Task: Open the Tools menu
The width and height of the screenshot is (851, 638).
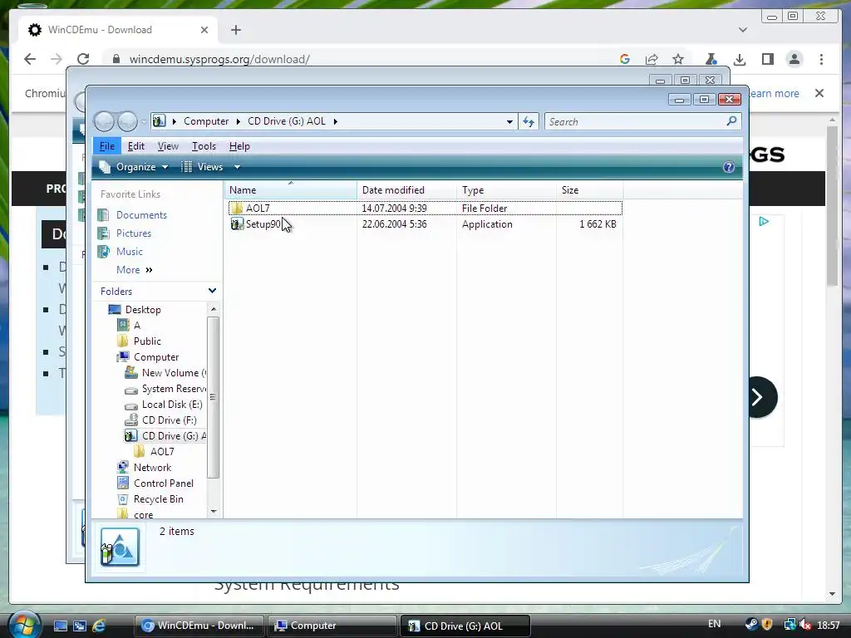Action: point(204,146)
